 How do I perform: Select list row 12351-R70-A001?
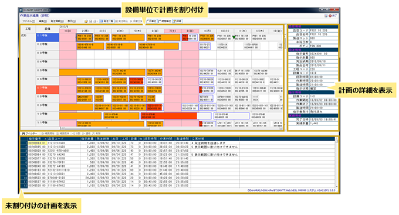[x=178, y=151]
